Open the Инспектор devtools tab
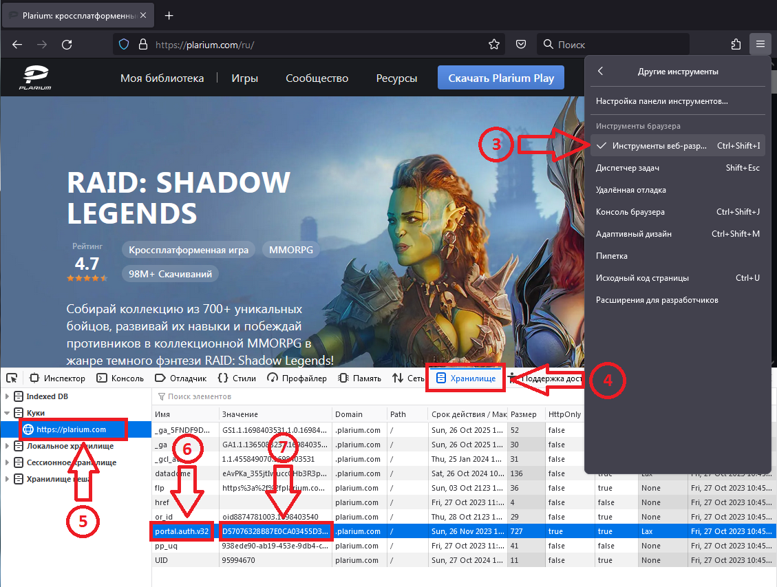Screen dimensions: 777x587 (x=58, y=378)
